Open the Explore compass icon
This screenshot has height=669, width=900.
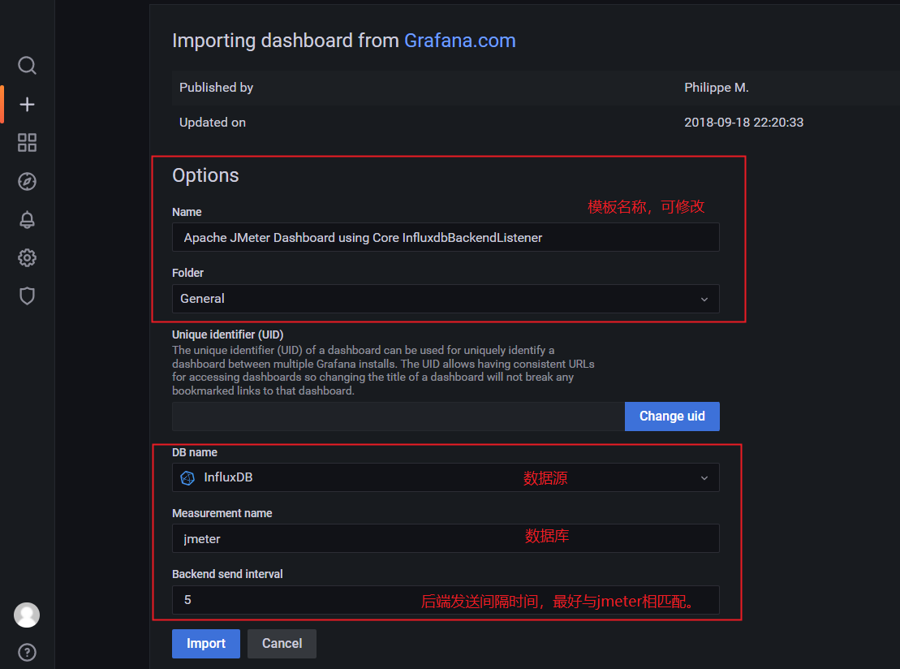(x=27, y=182)
